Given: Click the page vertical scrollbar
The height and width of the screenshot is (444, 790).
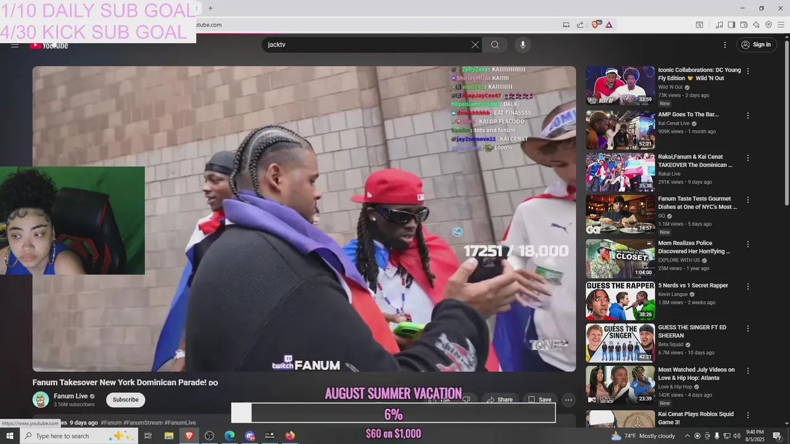Looking at the screenshot, I should [786, 123].
